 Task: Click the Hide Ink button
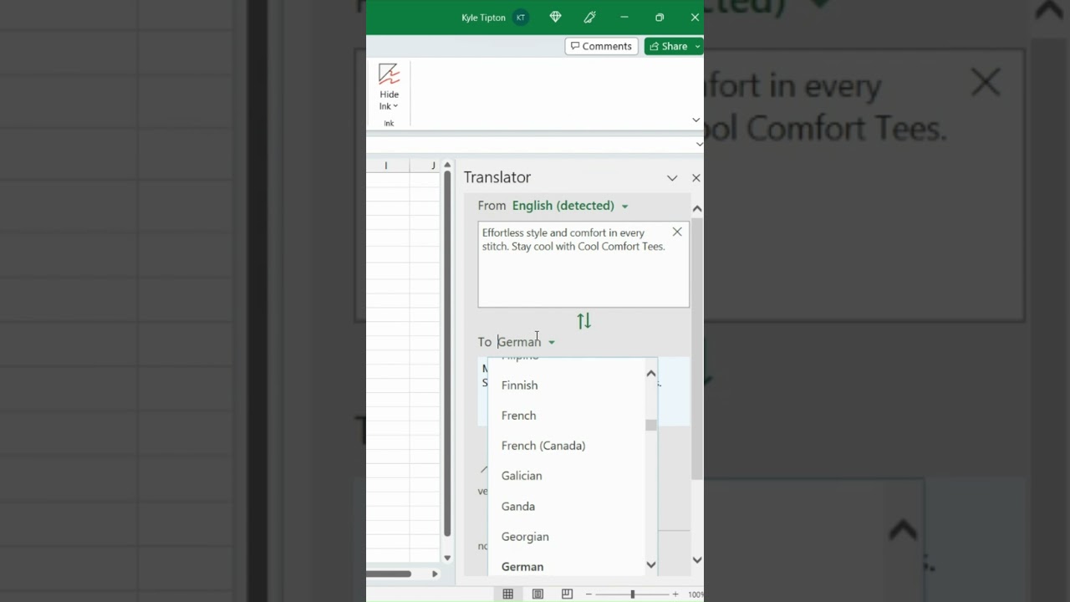[x=389, y=86]
